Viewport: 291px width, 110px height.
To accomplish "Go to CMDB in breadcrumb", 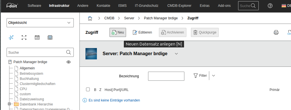I will (x=109, y=18).
